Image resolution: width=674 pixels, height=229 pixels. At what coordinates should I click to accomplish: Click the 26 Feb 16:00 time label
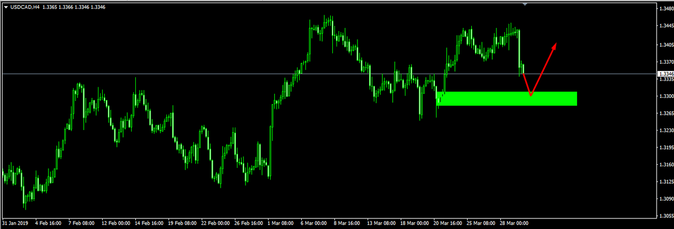coord(248,224)
